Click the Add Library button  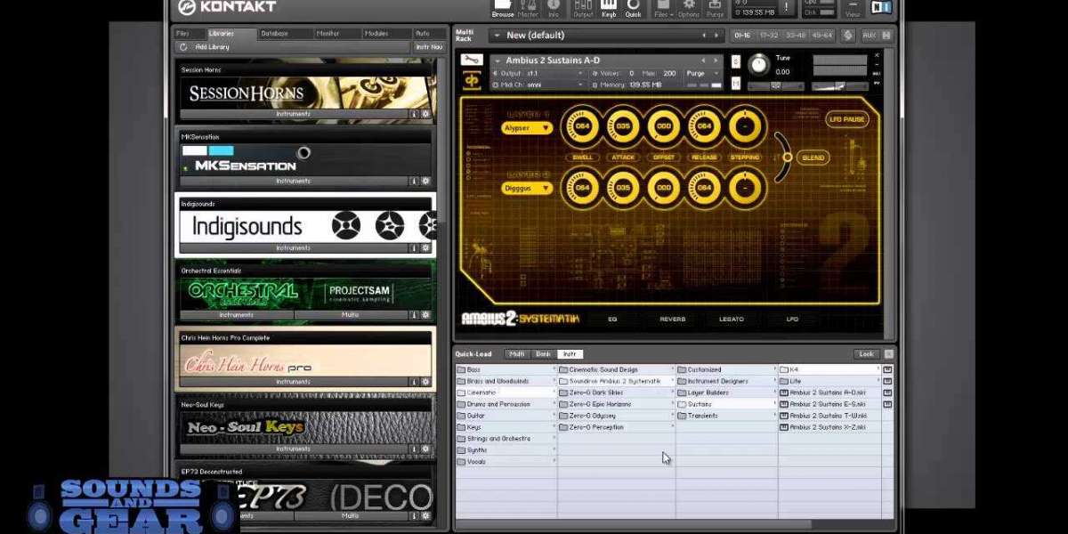coord(212,46)
